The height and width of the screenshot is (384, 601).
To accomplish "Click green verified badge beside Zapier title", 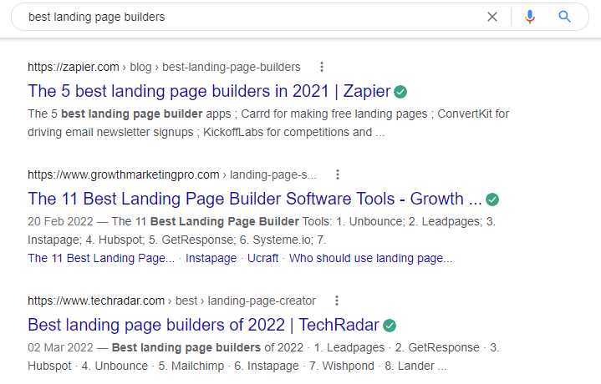I will point(401,91).
